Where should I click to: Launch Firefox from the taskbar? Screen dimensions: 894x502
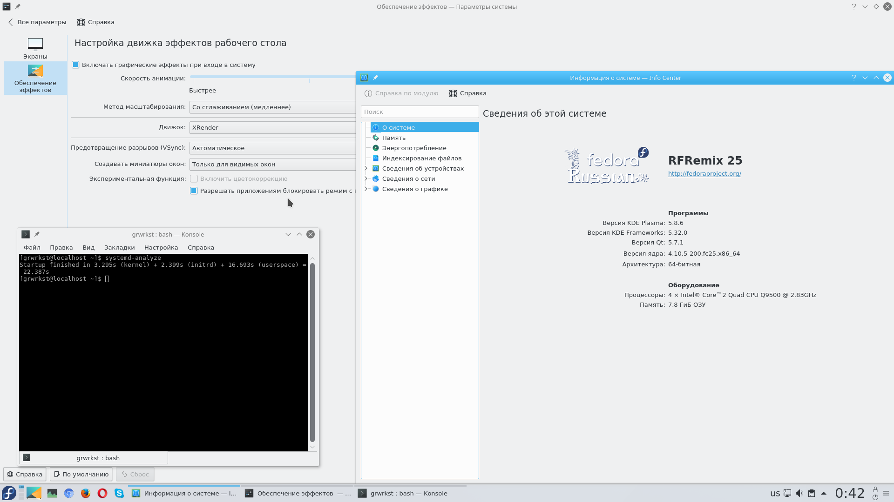point(85,493)
